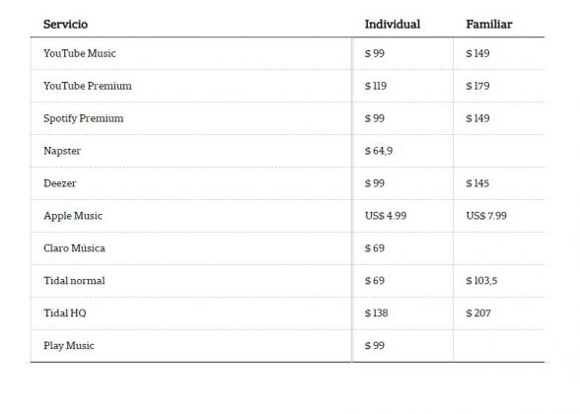Click the Servicio column header
This screenshot has height=414, width=580.
point(65,25)
